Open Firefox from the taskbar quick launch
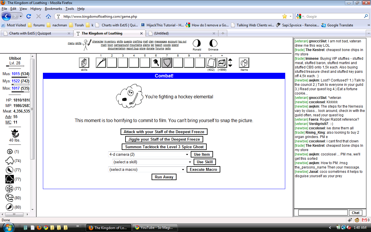Screen dimensions: 371x232 point(39,228)
